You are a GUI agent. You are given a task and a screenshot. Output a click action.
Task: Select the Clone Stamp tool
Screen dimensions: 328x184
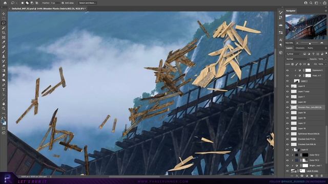click(x=4, y=56)
